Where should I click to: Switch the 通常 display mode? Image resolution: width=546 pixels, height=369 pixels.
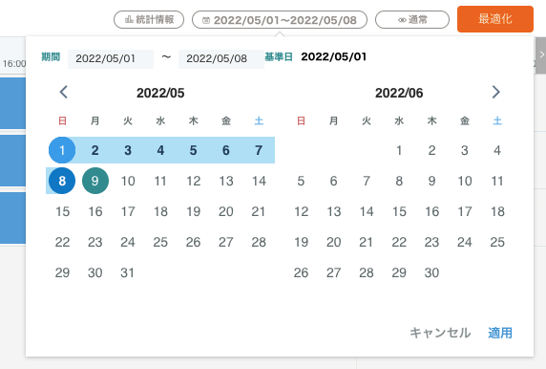point(412,19)
